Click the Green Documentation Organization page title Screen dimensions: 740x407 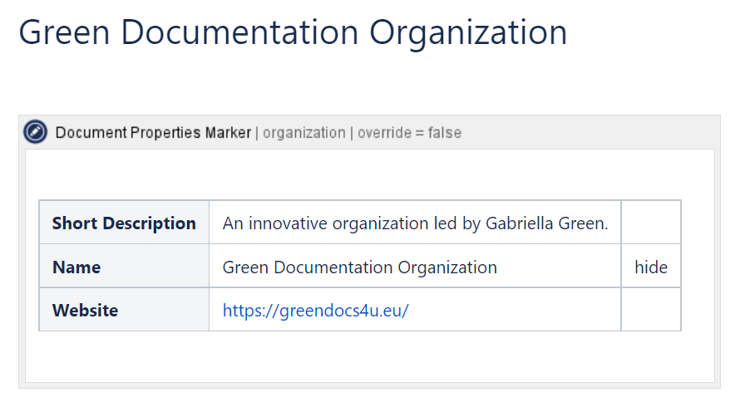tap(293, 32)
